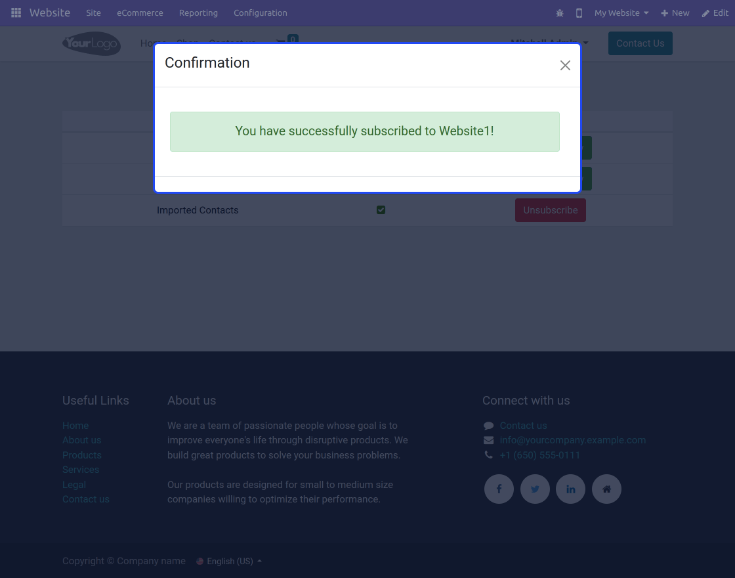The image size is (735, 578).
Task: Click the info@yourcompany.example.com email link
Action: point(573,440)
